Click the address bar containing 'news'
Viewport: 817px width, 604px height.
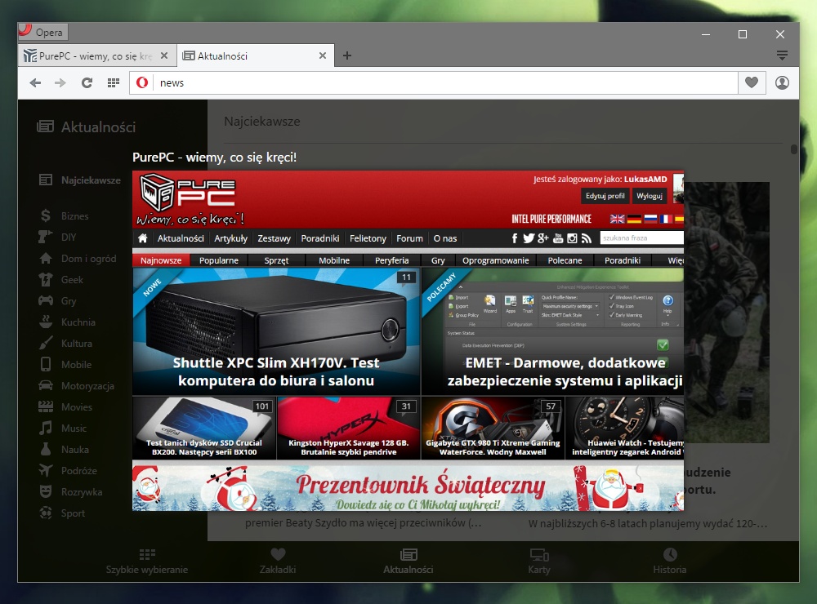434,82
